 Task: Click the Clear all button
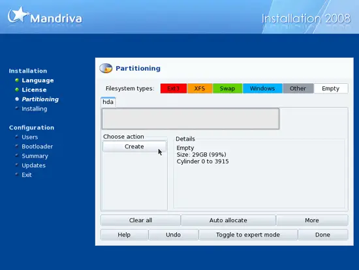[x=140, y=220]
